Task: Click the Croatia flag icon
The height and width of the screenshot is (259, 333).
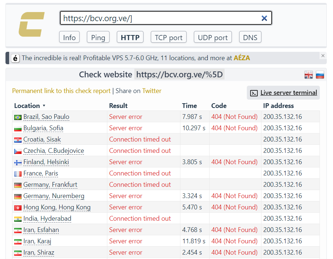Action: tap(18, 140)
